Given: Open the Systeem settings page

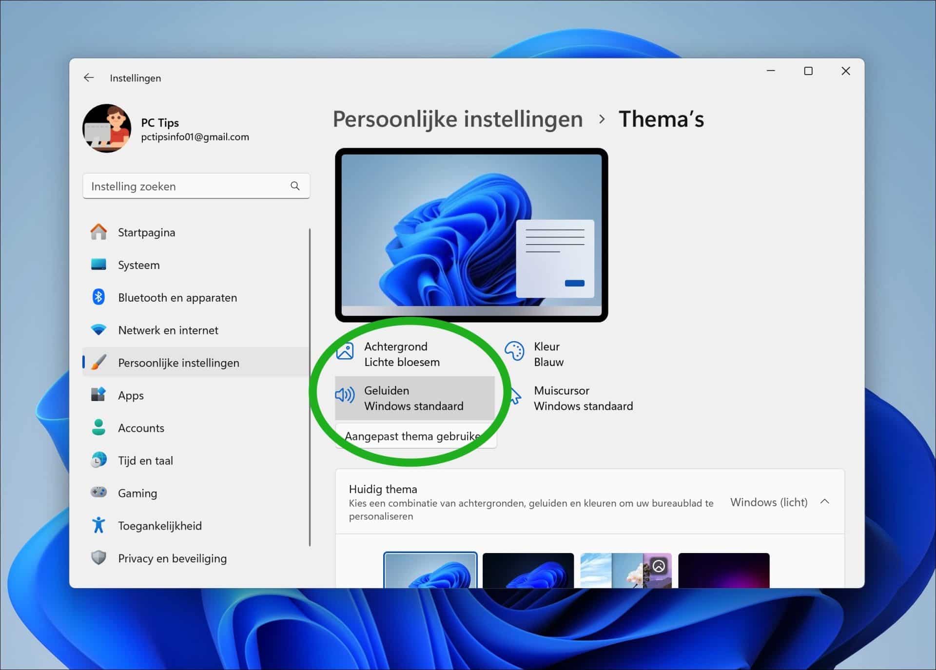Looking at the screenshot, I should point(196,265).
